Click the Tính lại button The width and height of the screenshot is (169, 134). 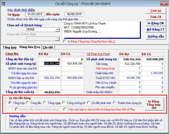pos(156,11)
